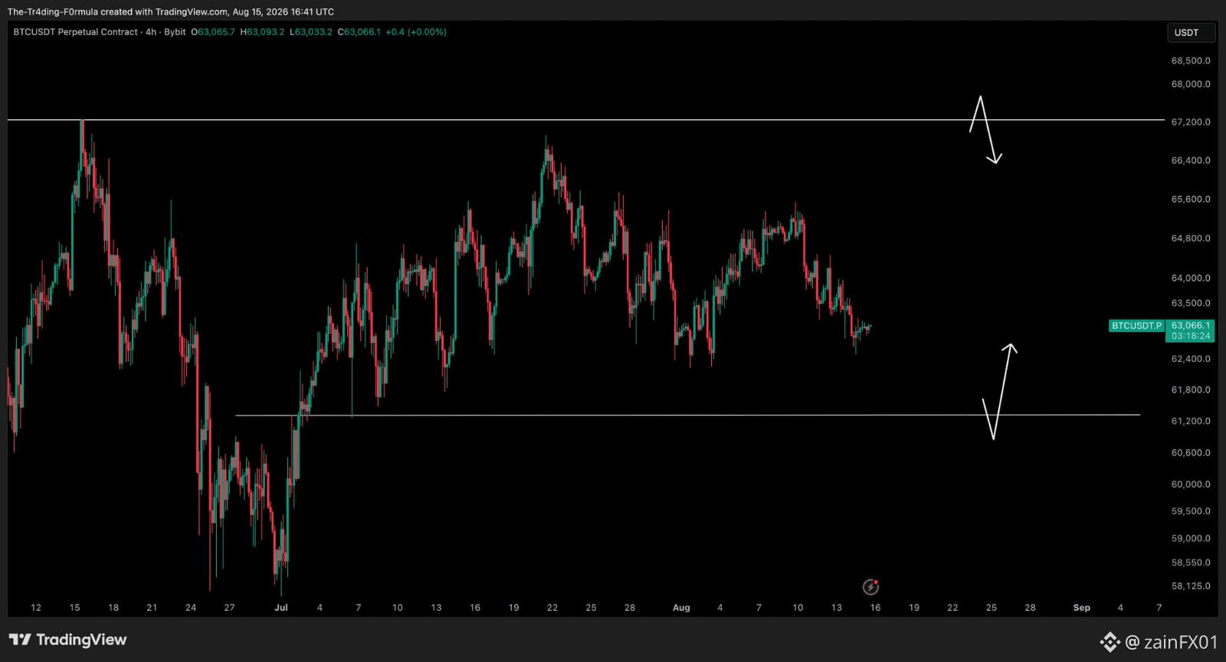This screenshot has width=1226, height=662.
Task: Open the TradingView logo link
Action: click(x=67, y=640)
